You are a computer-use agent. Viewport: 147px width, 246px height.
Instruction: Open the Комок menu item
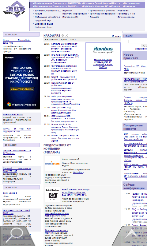pyautogui.click(x=115, y=6)
